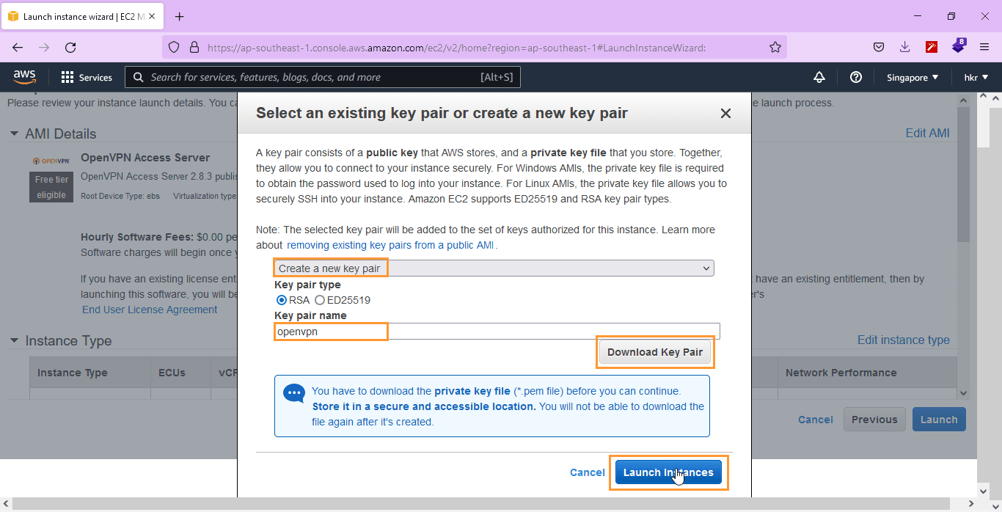Click Cancel in the key pair dialog

587,472
